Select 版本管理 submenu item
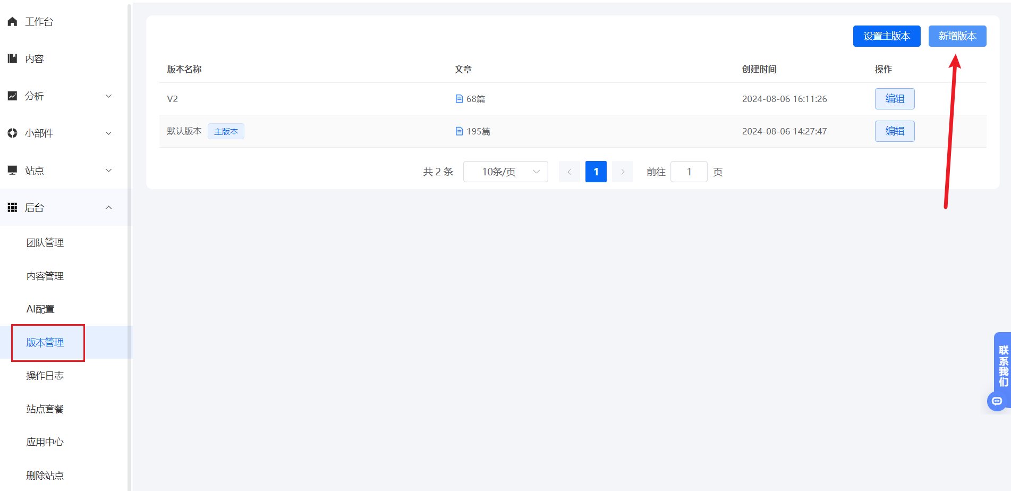The height and width of the screenshot is (491, 1011). point(45,343)
